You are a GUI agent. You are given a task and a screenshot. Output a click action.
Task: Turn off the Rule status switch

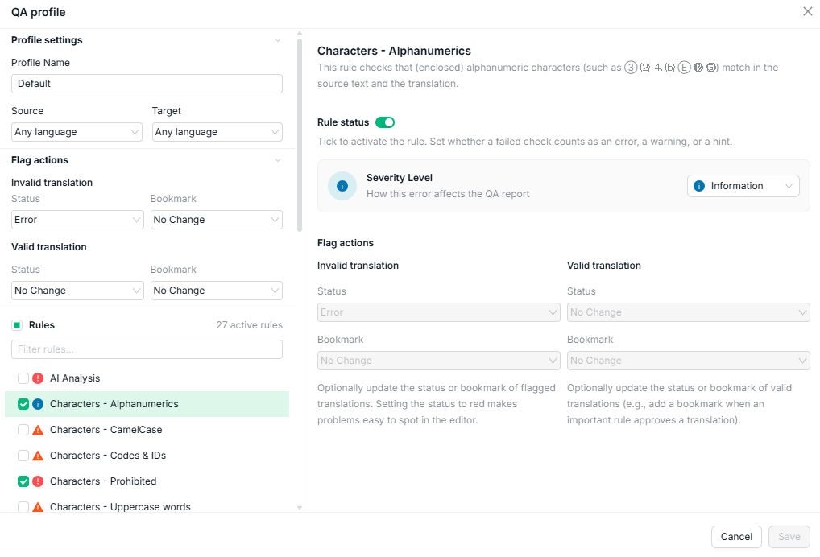click(385, 122)
